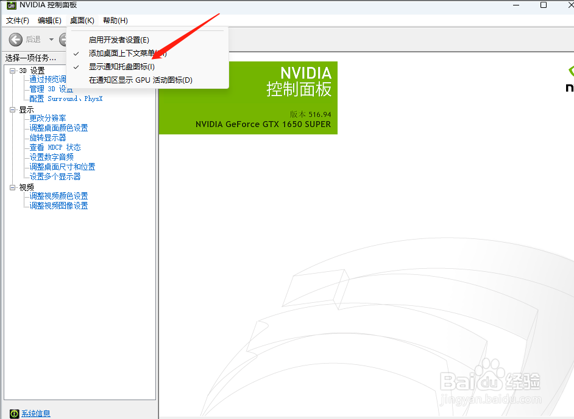
Task: Click NVIDIA GeForce GTX 1650 SUPER text
Action: click(x=263, y=124)
